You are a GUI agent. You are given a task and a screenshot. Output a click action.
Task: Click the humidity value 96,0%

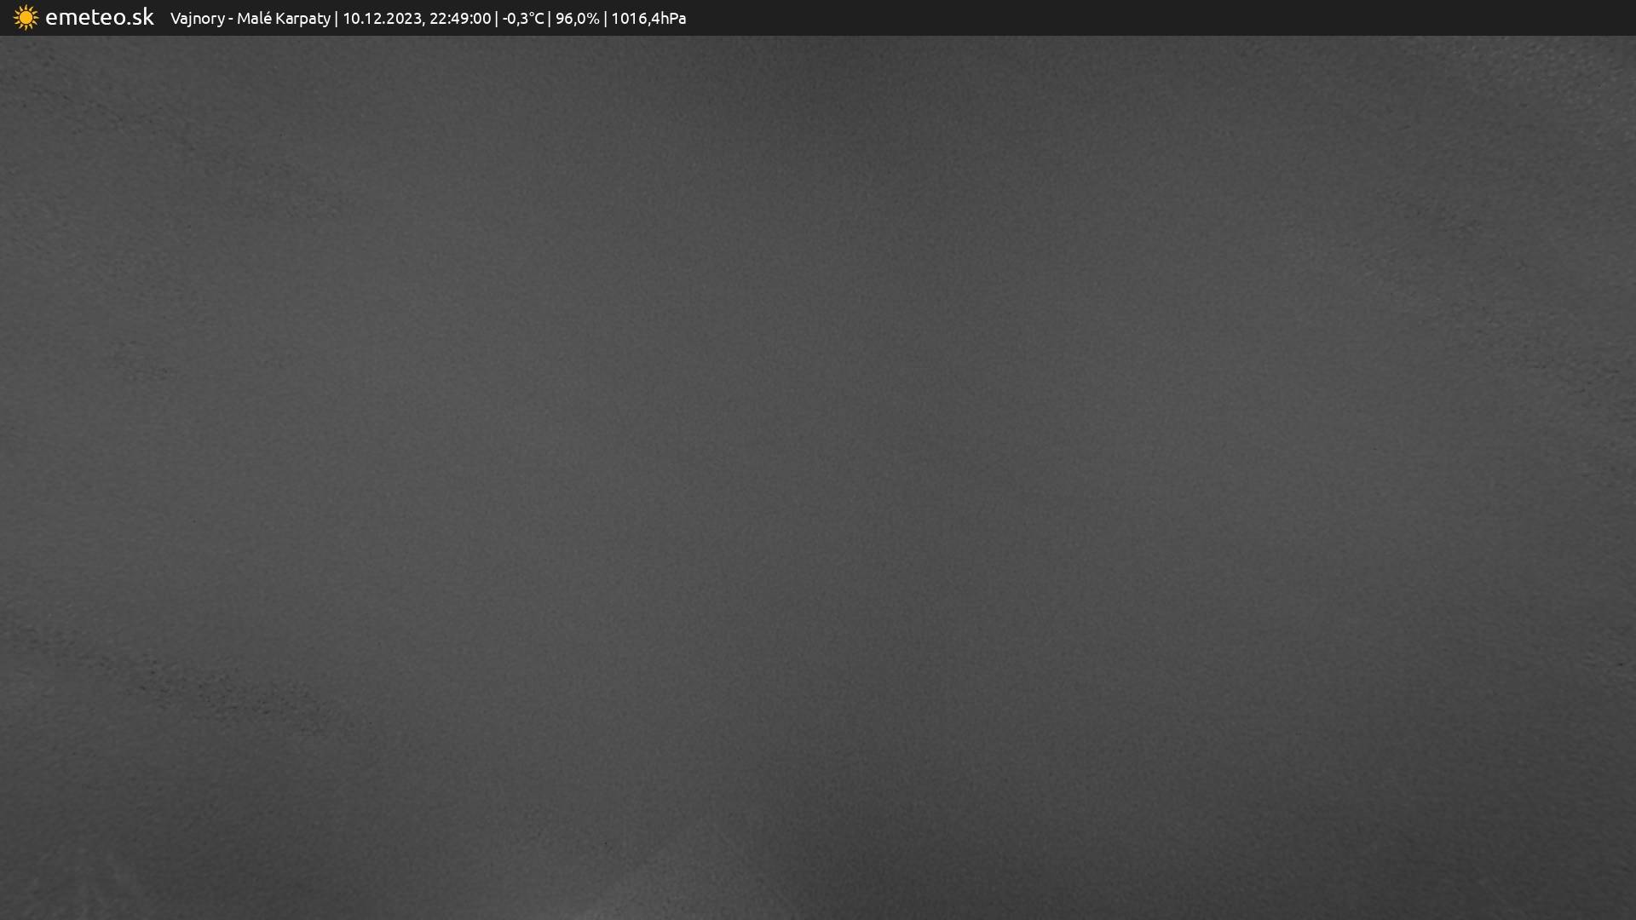coord(577,19)
